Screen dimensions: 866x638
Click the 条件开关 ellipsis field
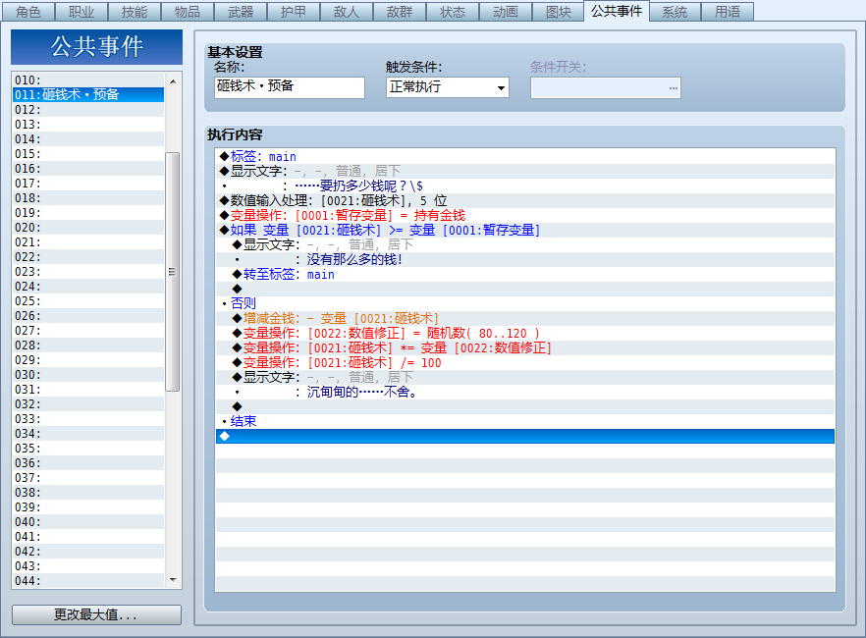click(x=605, y=87)
